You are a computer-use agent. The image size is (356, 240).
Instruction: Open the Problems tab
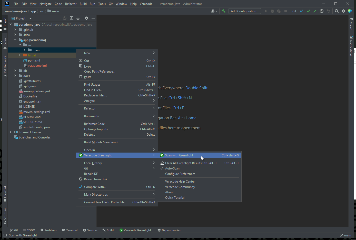click(48, 230)
